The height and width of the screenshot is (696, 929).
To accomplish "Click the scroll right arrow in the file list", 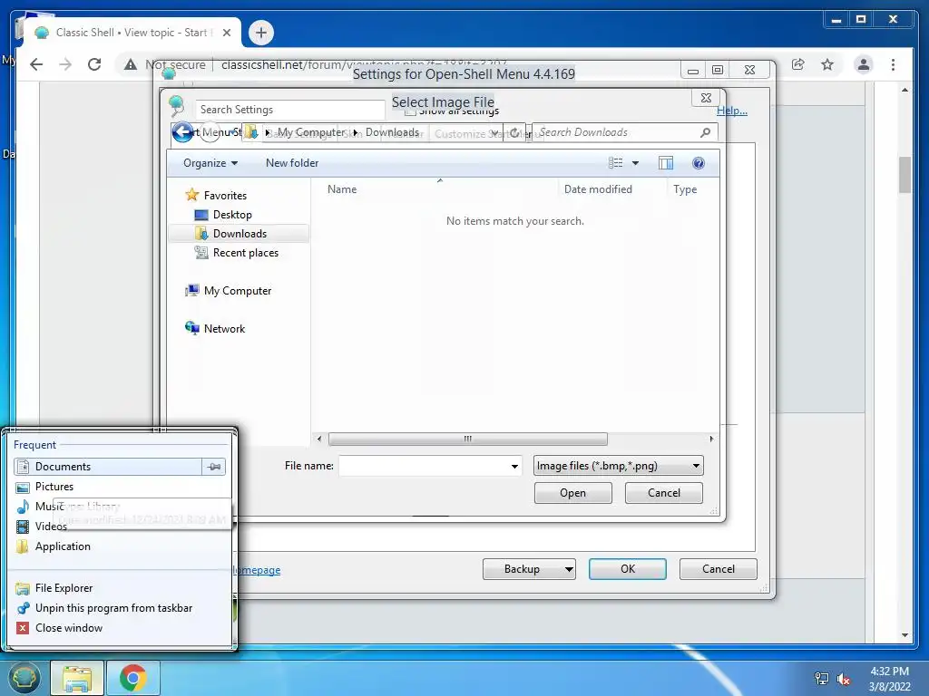I will pos(711,439).
